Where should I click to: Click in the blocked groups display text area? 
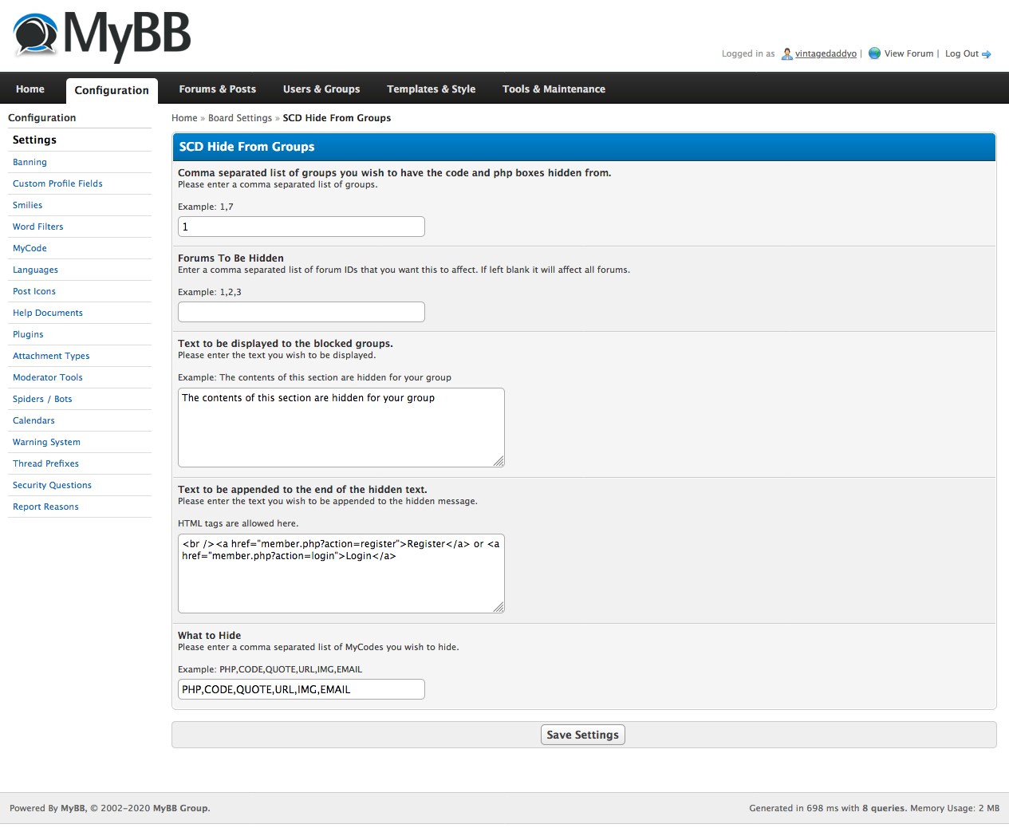(x=341, y=428)
